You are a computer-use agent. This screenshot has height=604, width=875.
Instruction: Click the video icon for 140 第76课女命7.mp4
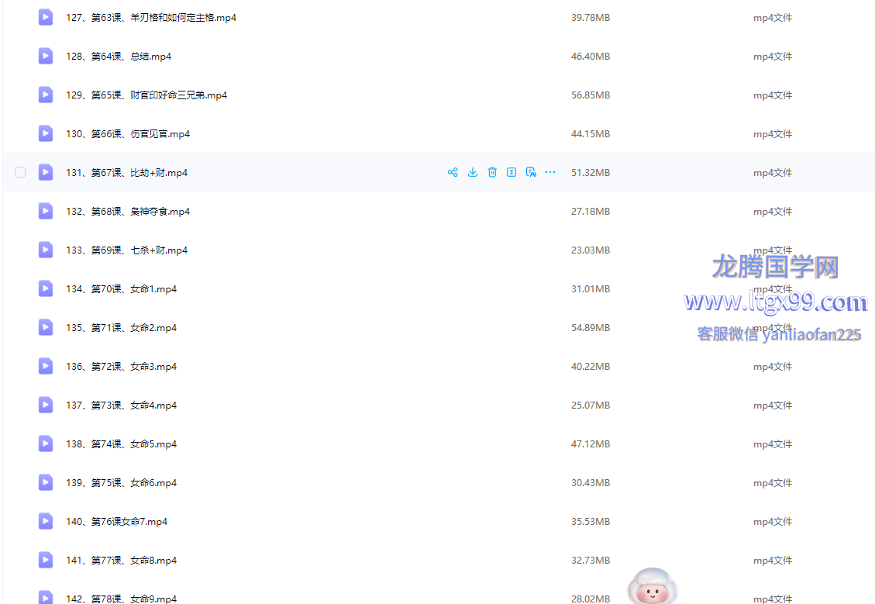(x=46, y=521)
